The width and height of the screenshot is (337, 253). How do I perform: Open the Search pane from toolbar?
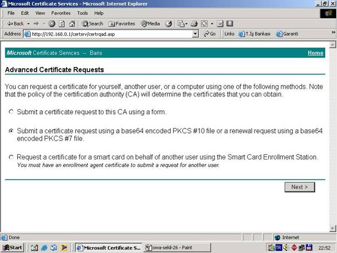pyautogui.click(x=93, y=24)
